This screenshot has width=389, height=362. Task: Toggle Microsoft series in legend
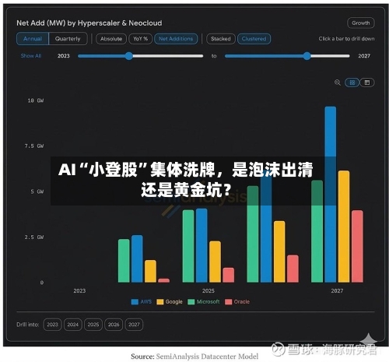pos(204,302)
